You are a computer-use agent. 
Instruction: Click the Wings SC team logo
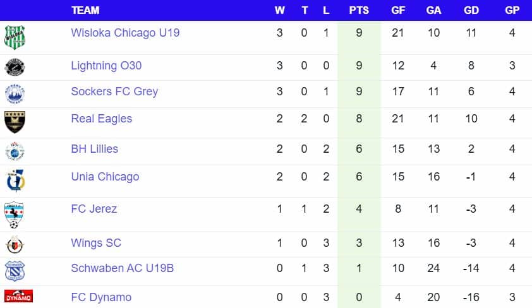[x=15, y=244]
